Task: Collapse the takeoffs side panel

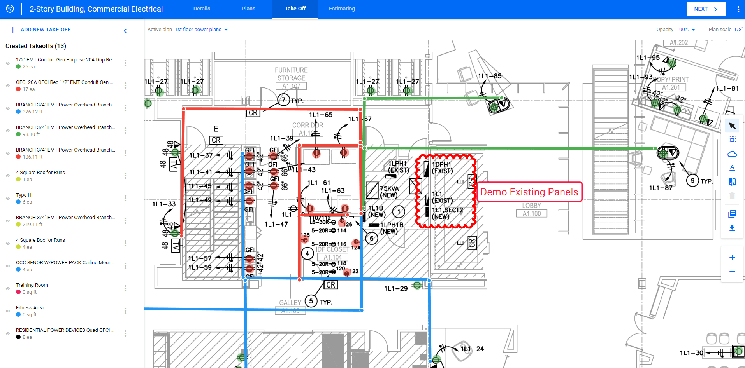Action: (125, 31)
